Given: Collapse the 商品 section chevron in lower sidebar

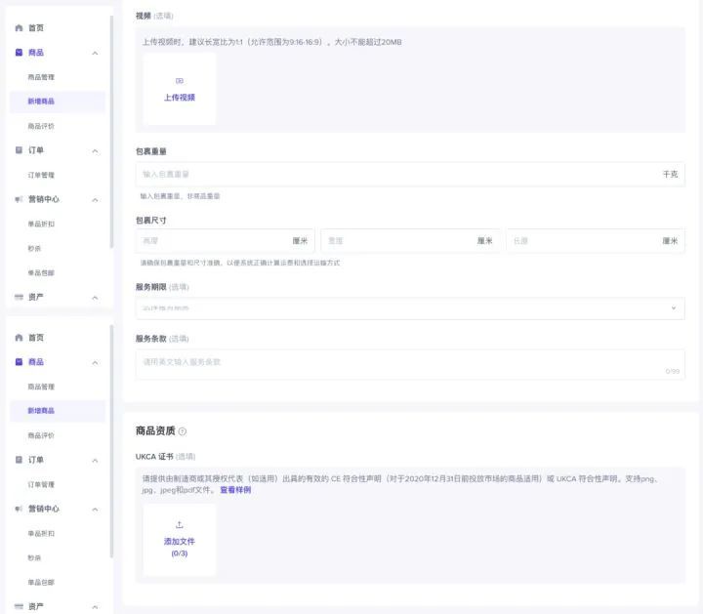Looking at the screenshot, I should [x=95, y=362].
